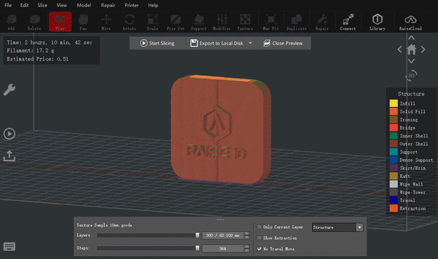Click the Delete toolbar icon

pos(34,22)
